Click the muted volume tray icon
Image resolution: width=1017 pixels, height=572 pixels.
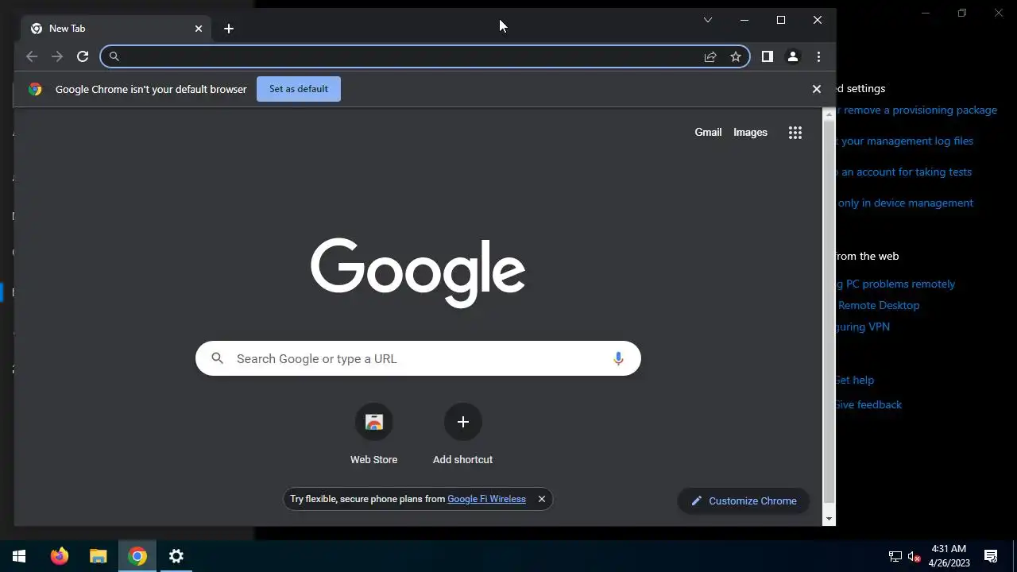coord(915,556)
